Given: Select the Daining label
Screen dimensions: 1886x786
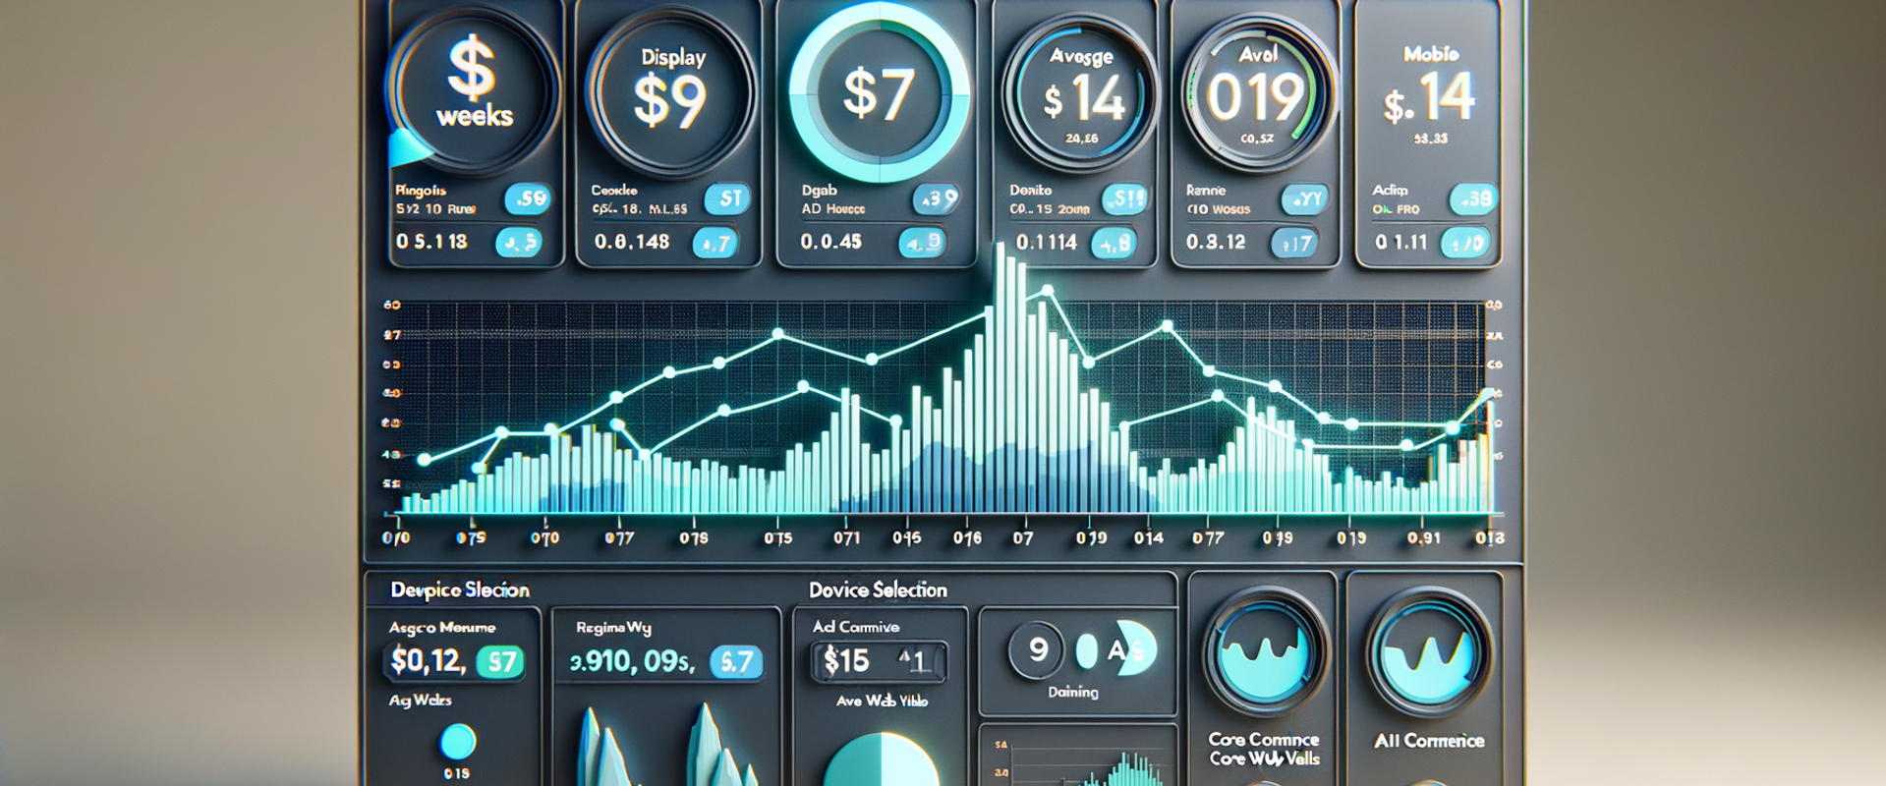Looking at the screenshot, I should coord(1072,692).
